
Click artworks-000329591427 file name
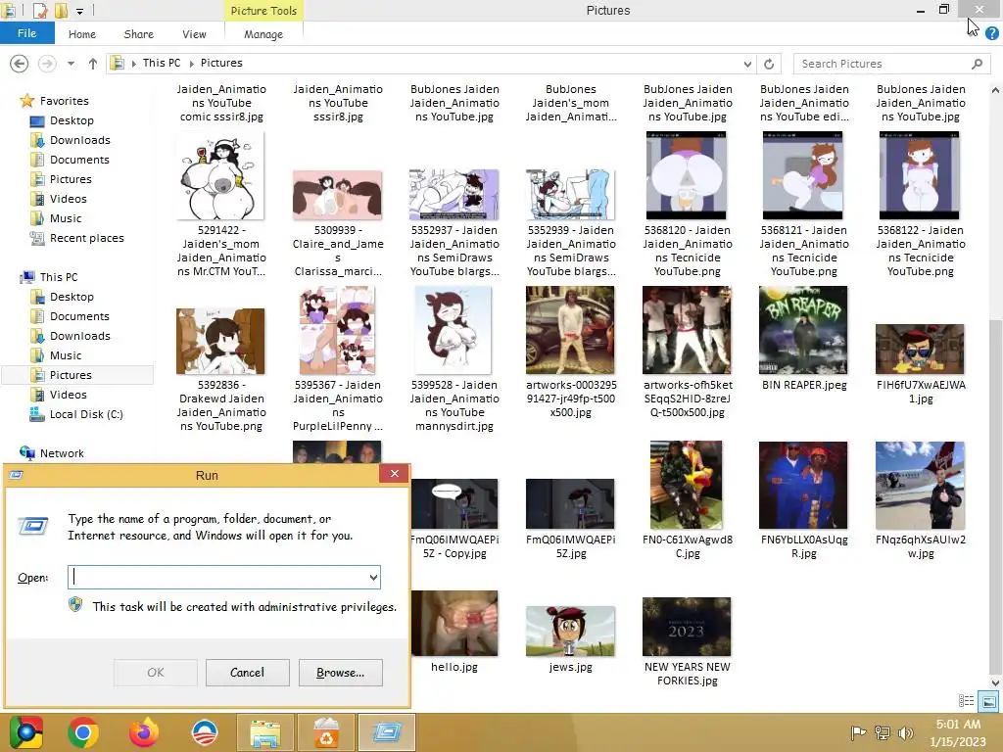[x=571, y=399]
